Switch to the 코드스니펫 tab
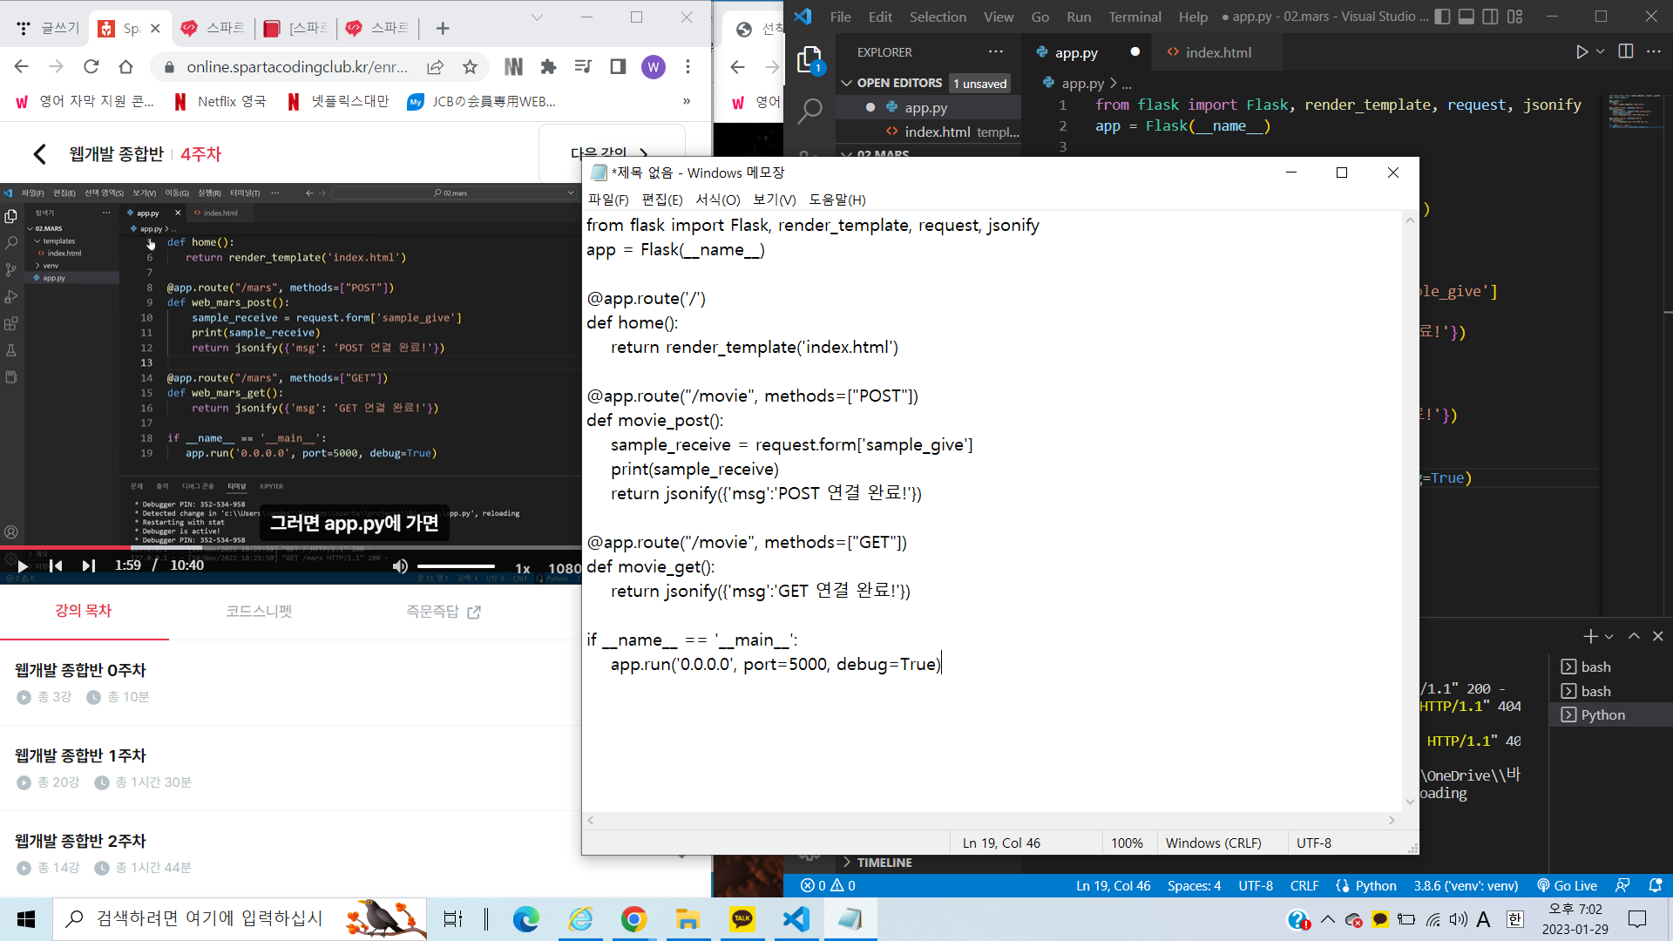The width and height of the screenshot is (1673, 941). pos(259,611)
